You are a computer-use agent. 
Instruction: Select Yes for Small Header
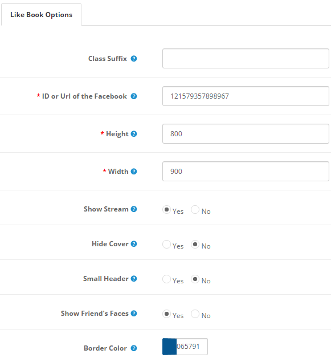point(166,279)
